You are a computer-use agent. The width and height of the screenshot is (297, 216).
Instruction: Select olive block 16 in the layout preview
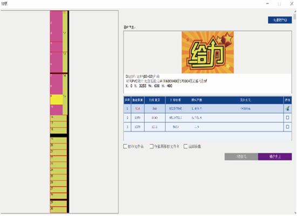[58, 118]
